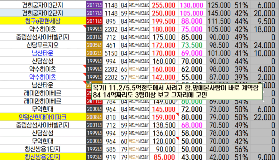Select the 2008년 year cell

[94, 117]
